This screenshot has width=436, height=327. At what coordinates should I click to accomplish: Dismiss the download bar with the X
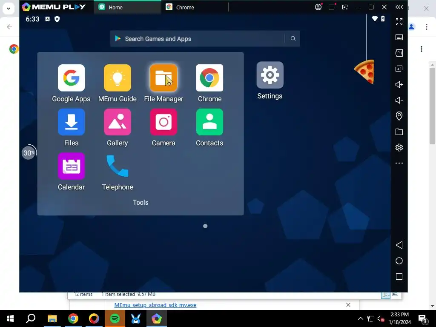348,305
